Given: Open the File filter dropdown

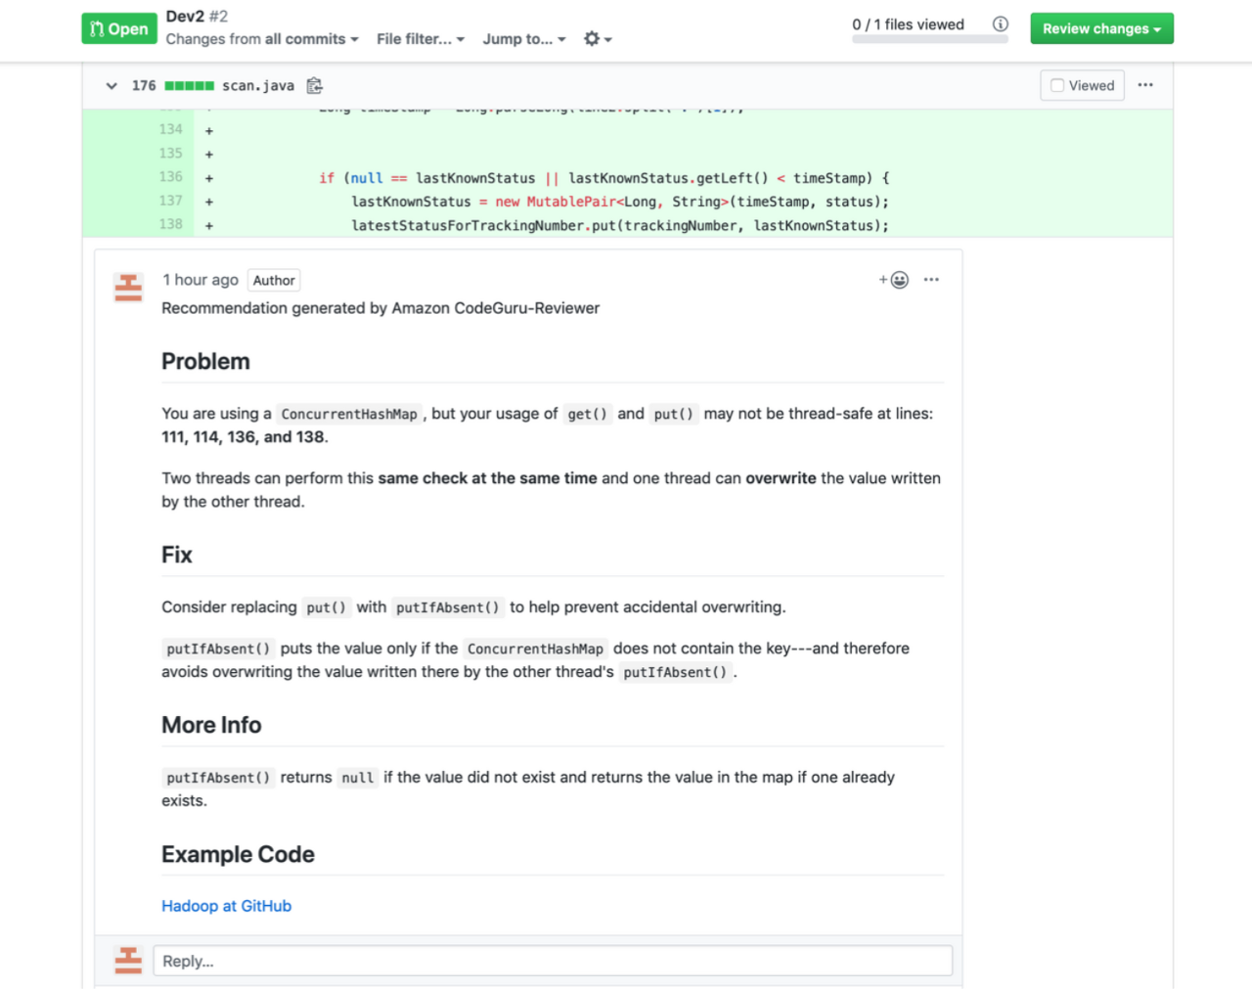Looking at the screenshot, I should (421, 39).
